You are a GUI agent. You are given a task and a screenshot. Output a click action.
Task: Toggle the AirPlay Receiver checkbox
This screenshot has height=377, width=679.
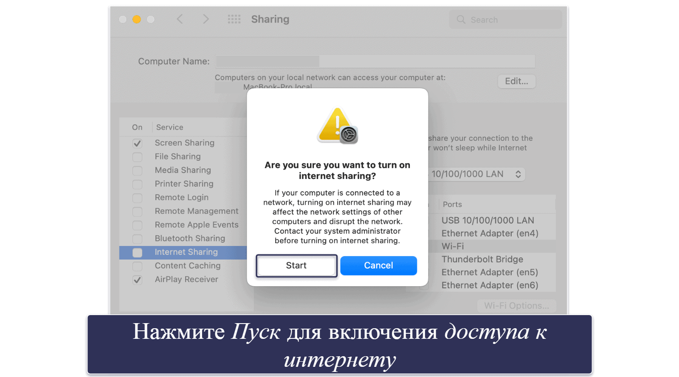pos(137,280)
